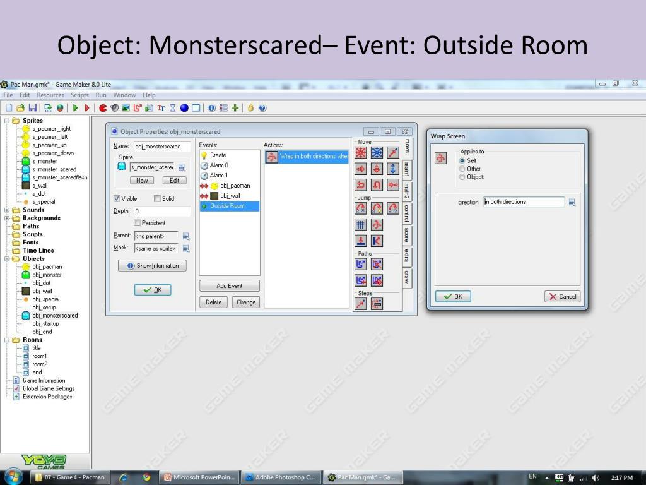Switch to the main1 actions tab
The width and height of the screenshot is (646, 485).
click(407, 169)
